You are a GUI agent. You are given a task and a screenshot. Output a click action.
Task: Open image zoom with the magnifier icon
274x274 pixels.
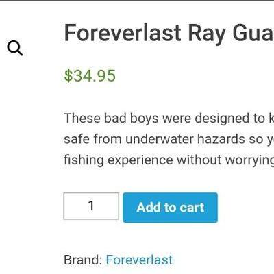(15, 48)
